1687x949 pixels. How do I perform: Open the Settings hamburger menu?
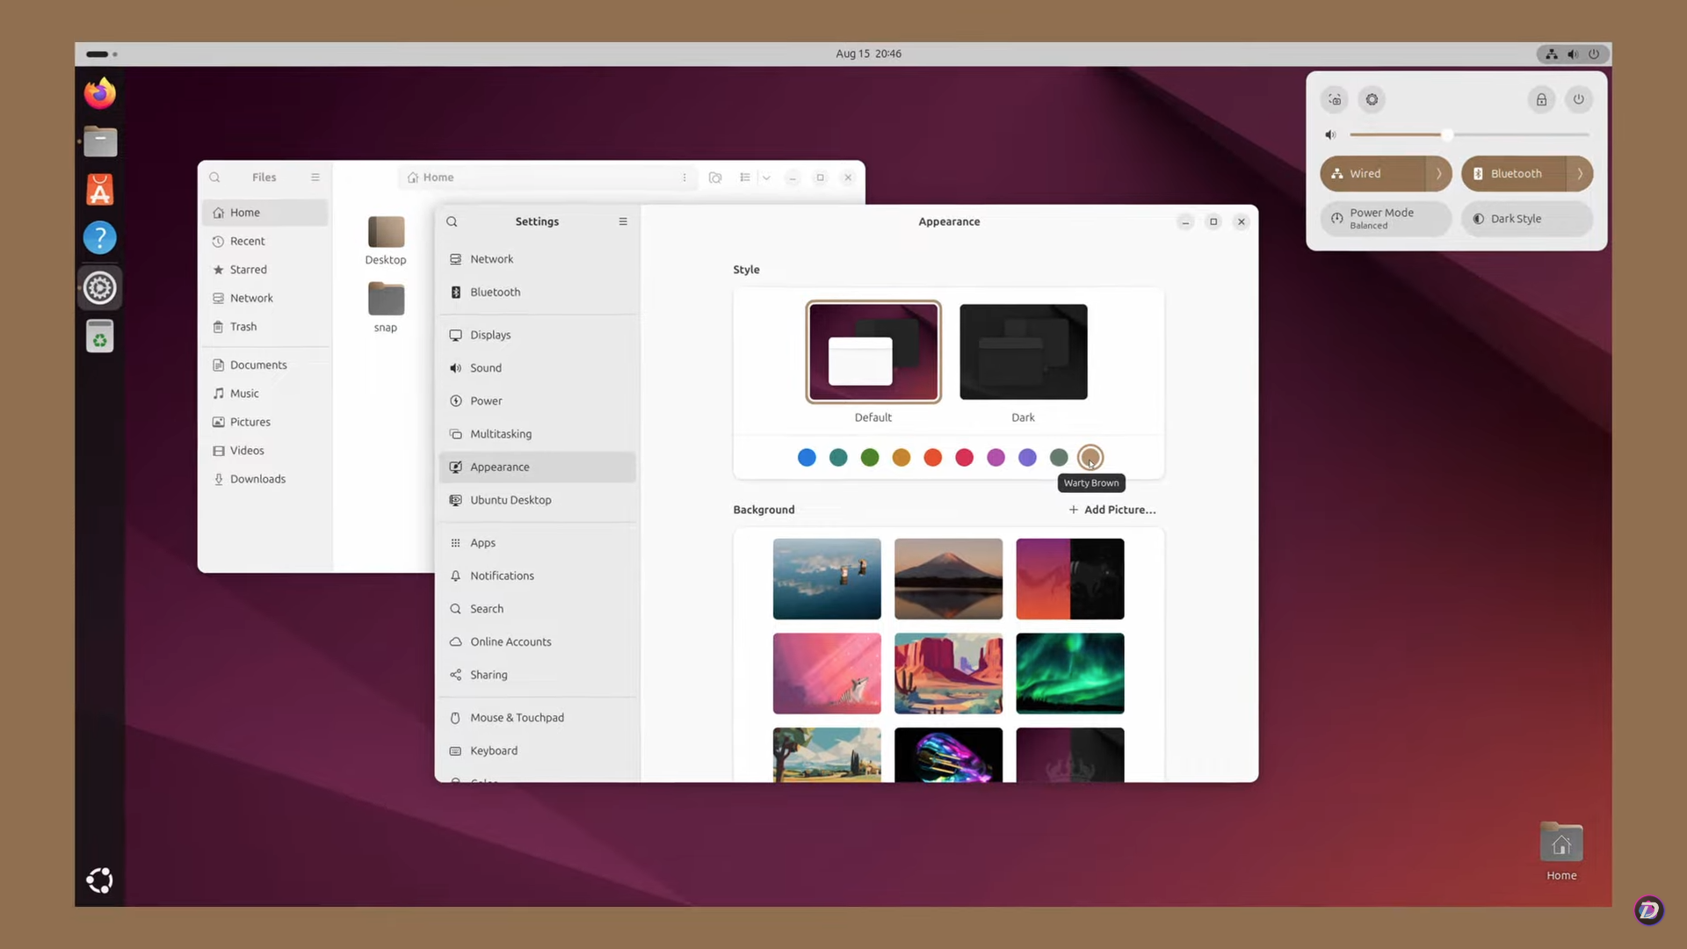click(623, 221)
